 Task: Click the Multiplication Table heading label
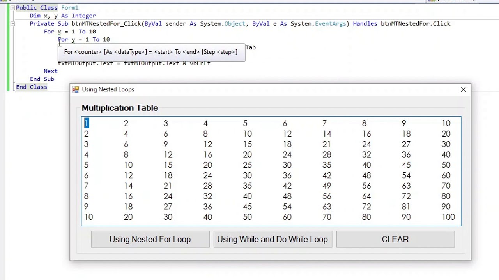pos(120,108)
